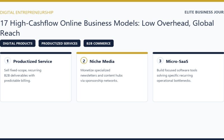Click the 'Build focused software tools' description text
Viewport: 224px width, 140px height.
click(x=177, y=75)
